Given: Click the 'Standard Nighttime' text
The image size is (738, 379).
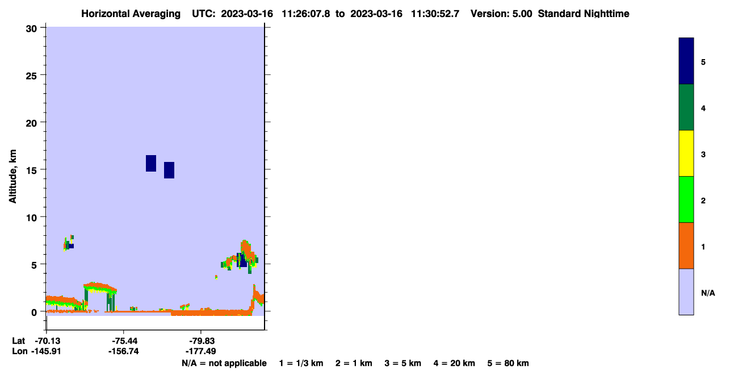Looking at the screenshot, I should (x=584, y=14).
